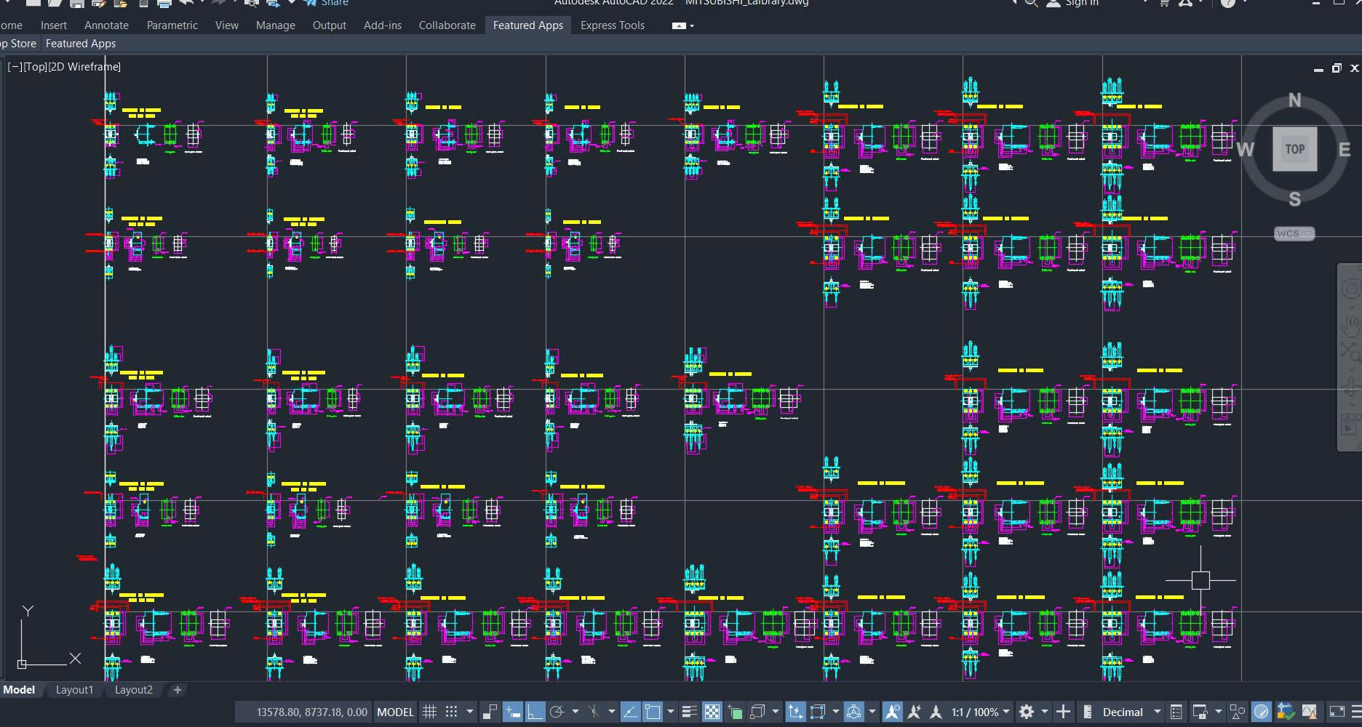The height and width of the screenshot is (727, 1362).
Task: Show or hide lineweight display
Action: (x=689, y=712)
